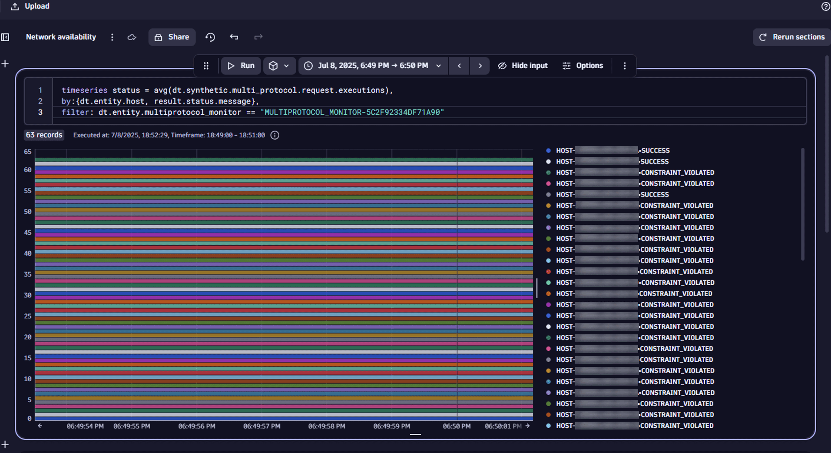This screenshot has height=453, width=831.
Task: Shift timeframe backward with left chevron
Action: coord(459,66)
